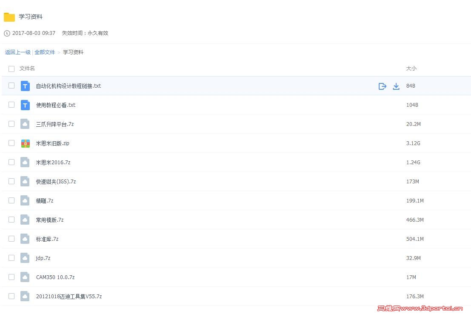
Task: Click the 104B size value
Action: [x=412, y=105]
